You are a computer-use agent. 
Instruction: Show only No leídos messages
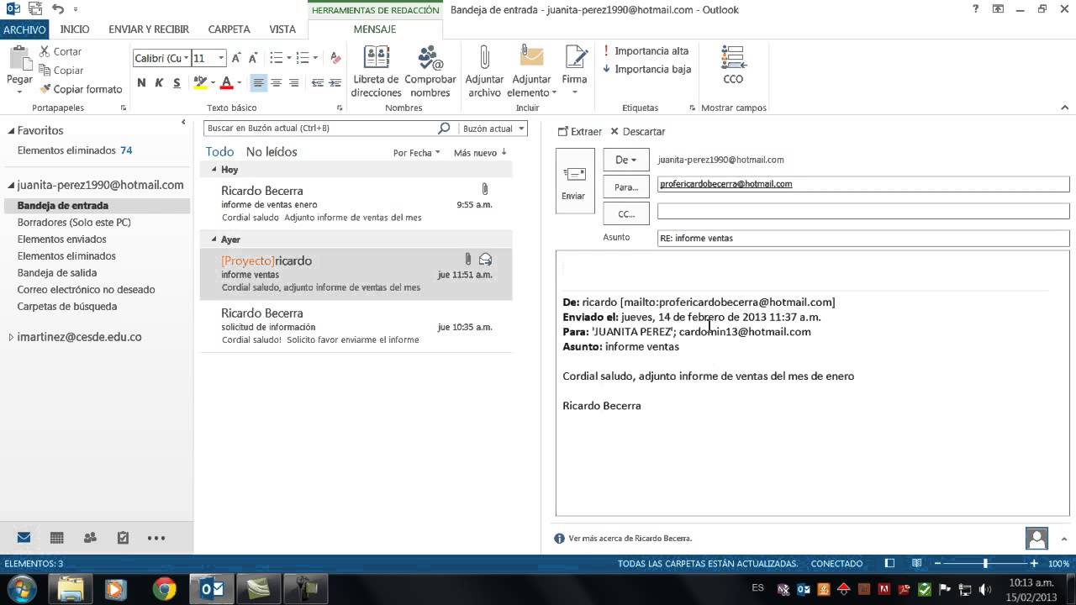click(x=272, y=152)
